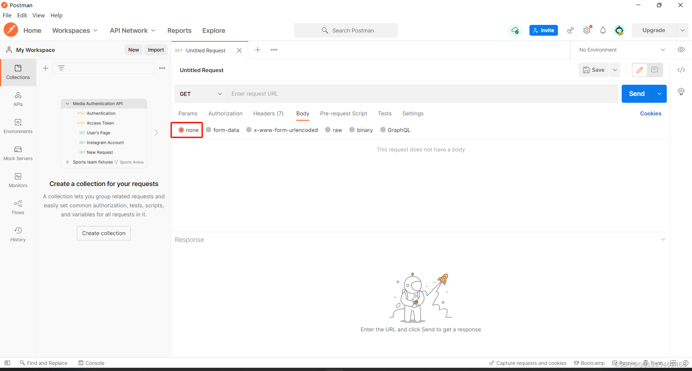Screen dimensions: 692x371
Task: Click the Search Postman box
Action: (x=346, y=30)
